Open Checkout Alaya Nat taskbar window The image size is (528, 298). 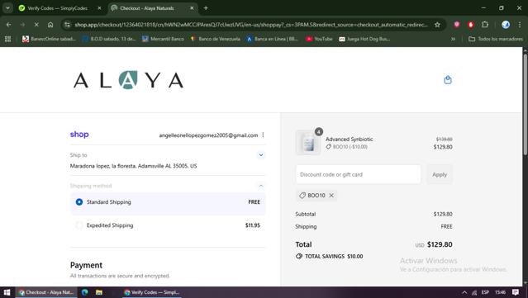click(46, 292)
